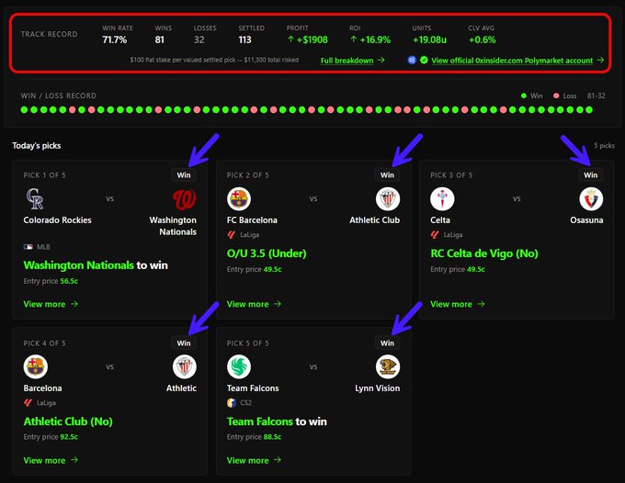Click Washington Nationals to win pick title
Image resolution: width=625 pixels, height=483 pixels.
click(x=96, y=265)
